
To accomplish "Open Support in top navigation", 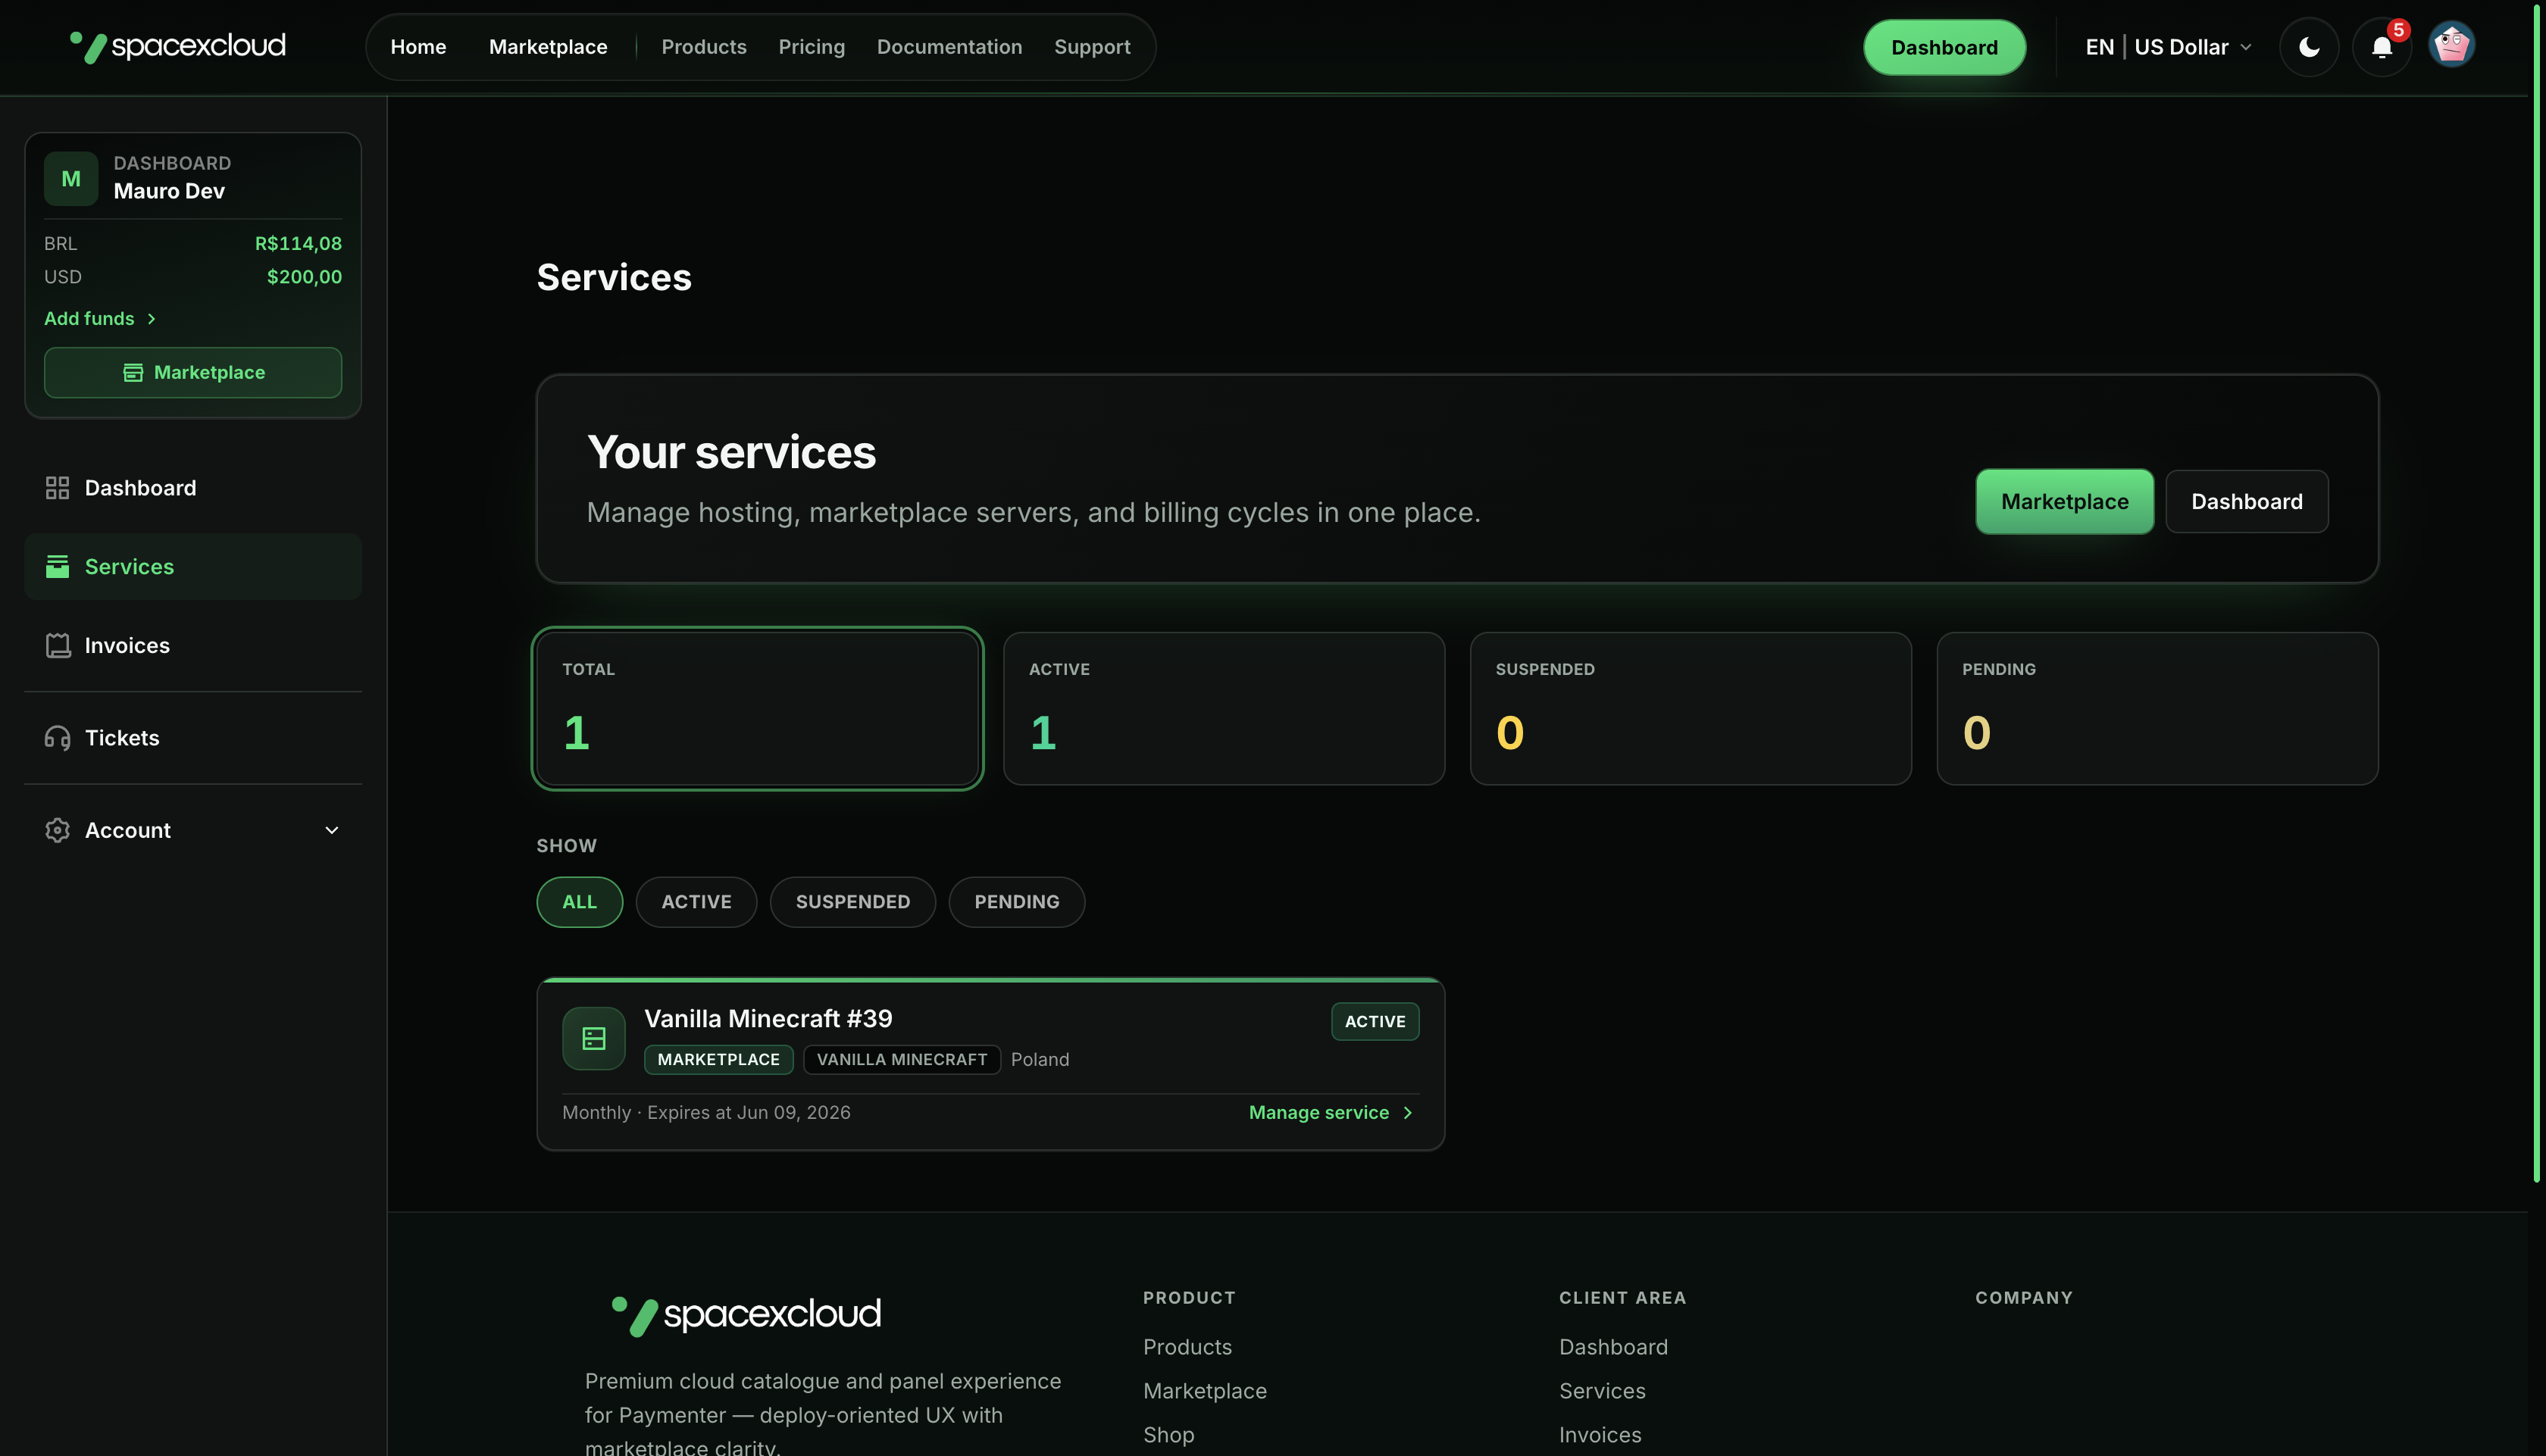I will click(1092, 47).
